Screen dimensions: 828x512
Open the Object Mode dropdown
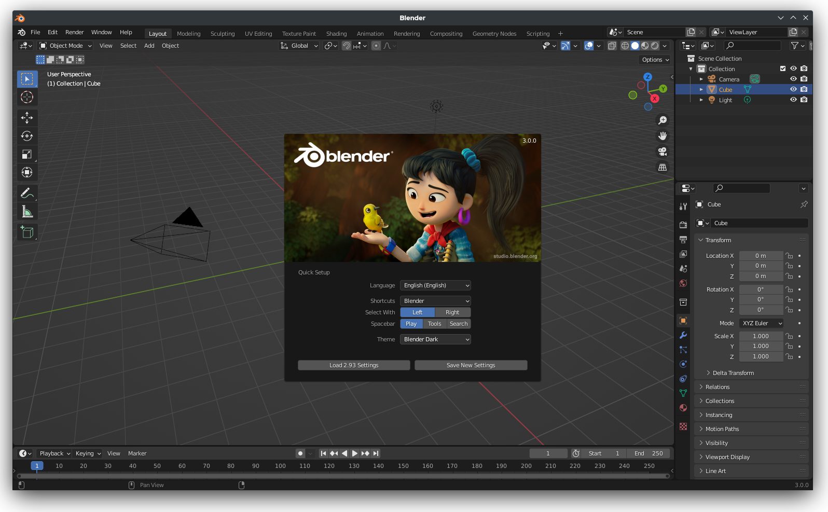point(66,46)
